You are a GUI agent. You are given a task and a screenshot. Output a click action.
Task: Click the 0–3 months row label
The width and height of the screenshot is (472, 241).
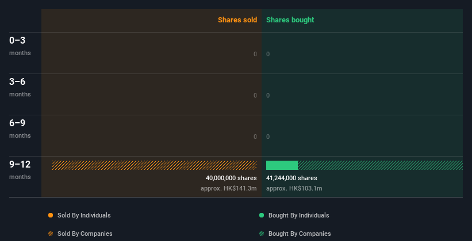pyautogui.click(x=20, y=46)
